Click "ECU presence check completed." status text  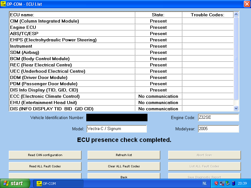[x=124, y=140]
